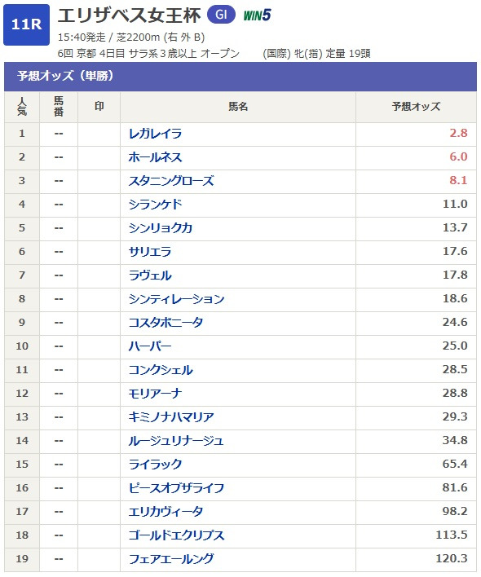Click the シンリョクカ horse name
This screenshot has width=481, height=577.
pos(161,227)
